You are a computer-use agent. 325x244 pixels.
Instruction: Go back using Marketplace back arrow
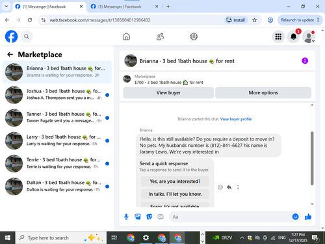tap(10, 55)
